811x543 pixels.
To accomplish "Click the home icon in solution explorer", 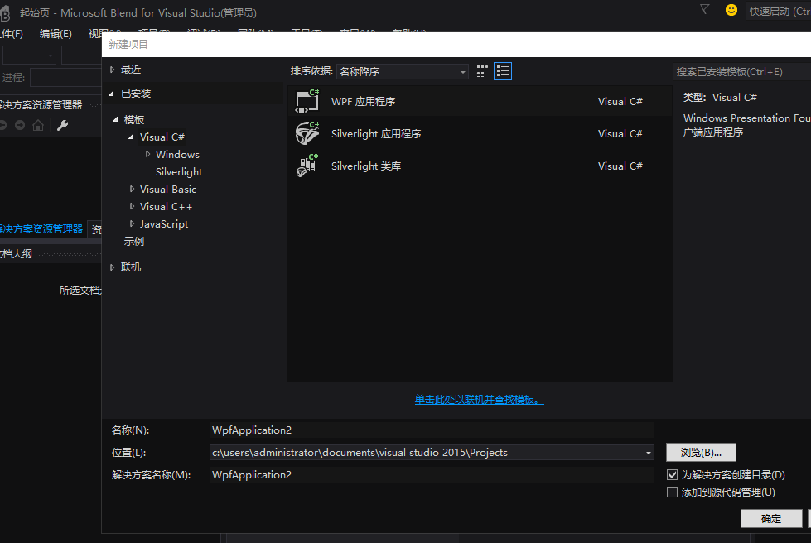I will pyautogui.click(x=38, y=125).
